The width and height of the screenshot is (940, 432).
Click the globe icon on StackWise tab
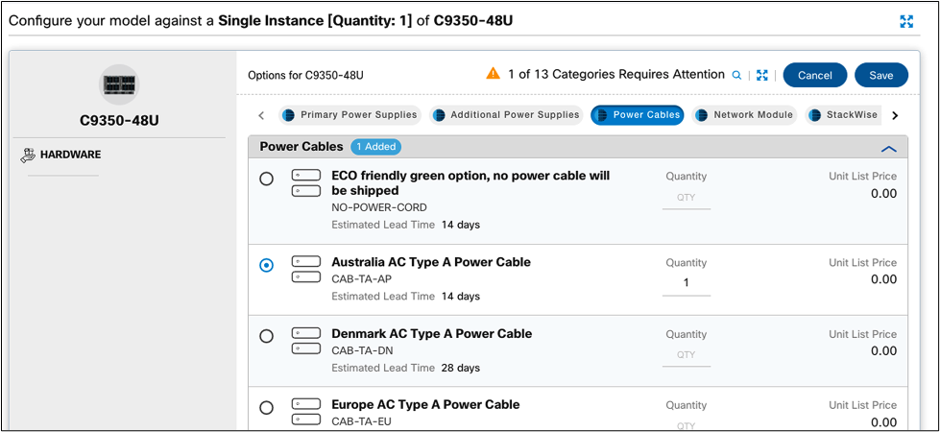pos(814,115)
